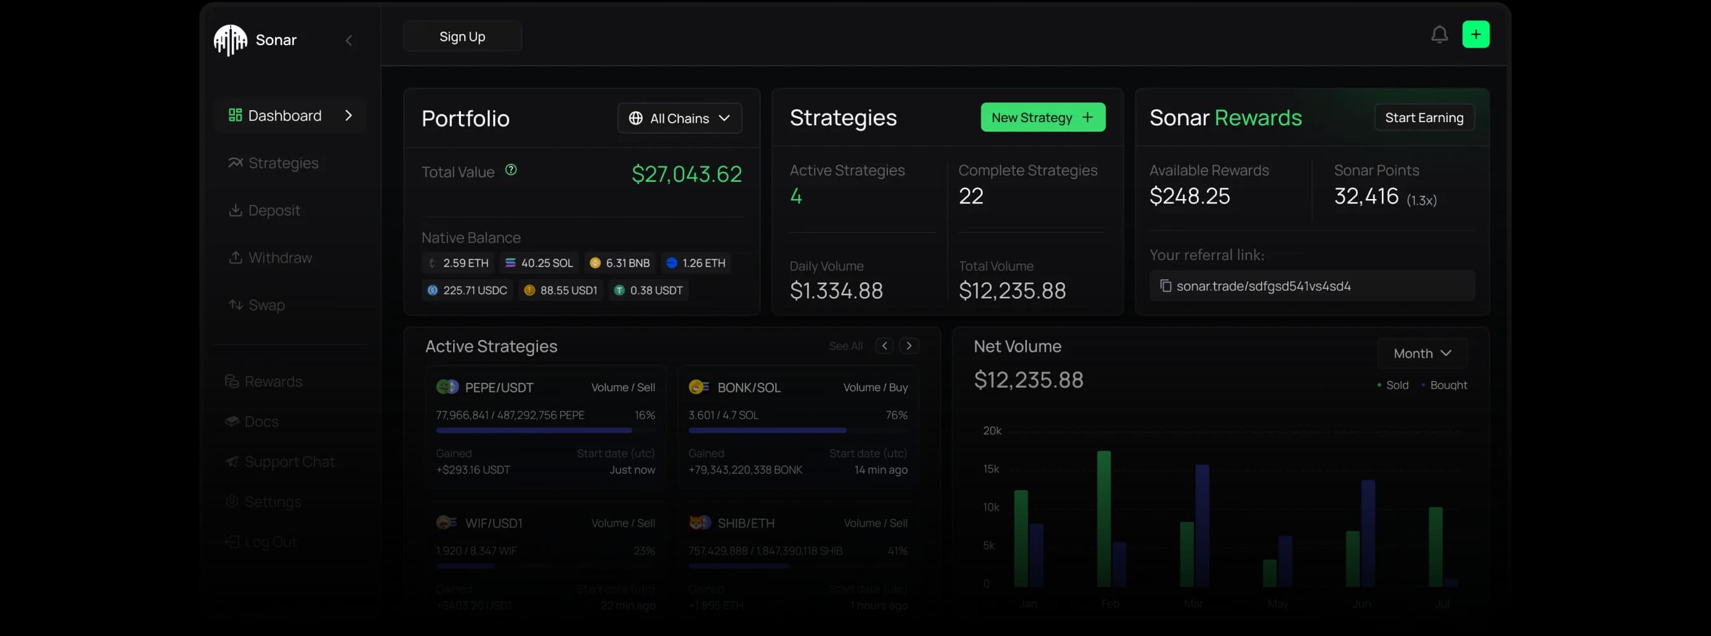Click the green plus button in header
Image resolution: width=1711 pixels, height=636 pixels.
tap(1475, 34)
